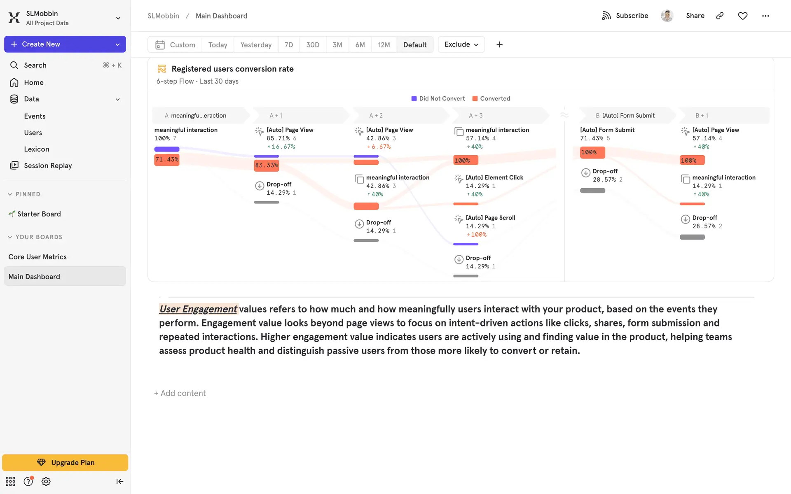Viewport: 791px width, 494px height.
Task: Switch to the Yesterday date range
Action: point(256,45)
